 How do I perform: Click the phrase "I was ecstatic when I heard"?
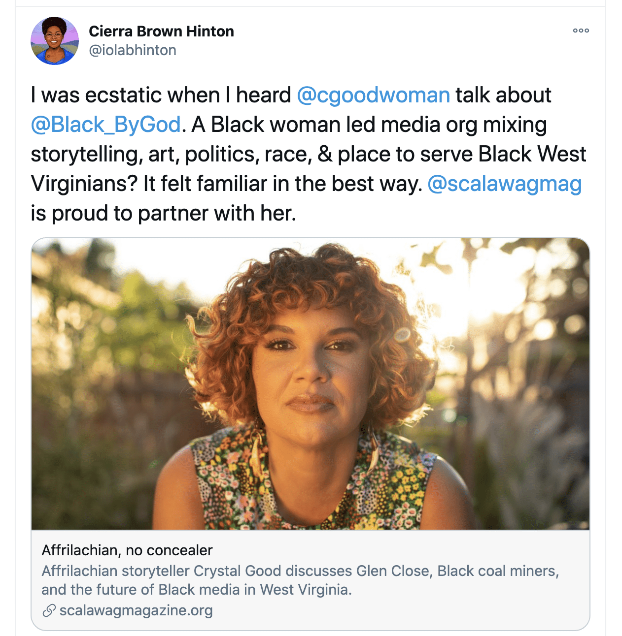point(161,95)
